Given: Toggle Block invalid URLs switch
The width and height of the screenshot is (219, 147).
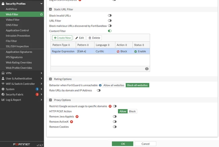Looking at the screenshot, I should click(x=109, y=15).
